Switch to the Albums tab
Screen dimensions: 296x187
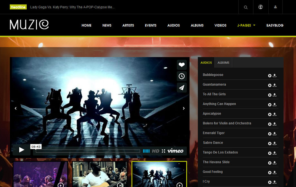coord(223,63)
